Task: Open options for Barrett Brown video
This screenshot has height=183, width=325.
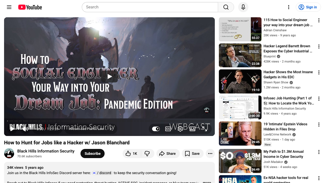Action: pyautogui.click(x=319, y=47)
